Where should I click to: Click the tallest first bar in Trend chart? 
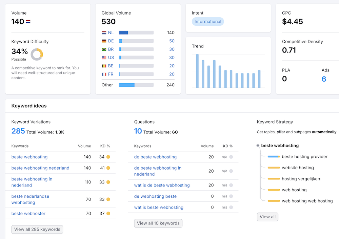click(x=197, y=71)
